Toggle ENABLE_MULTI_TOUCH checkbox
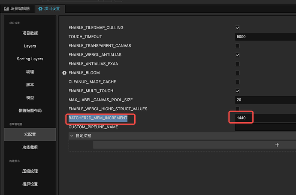Image resolution: width=296 pixels, height=195 pixels. (x=238, y=91)
